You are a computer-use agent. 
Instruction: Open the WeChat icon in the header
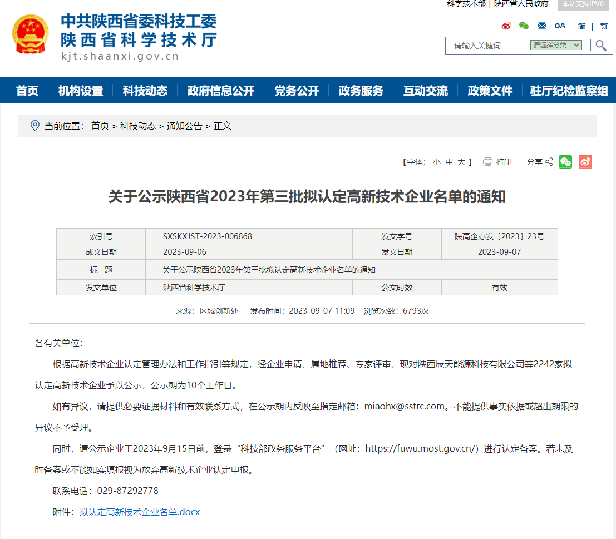coord(524,26)
